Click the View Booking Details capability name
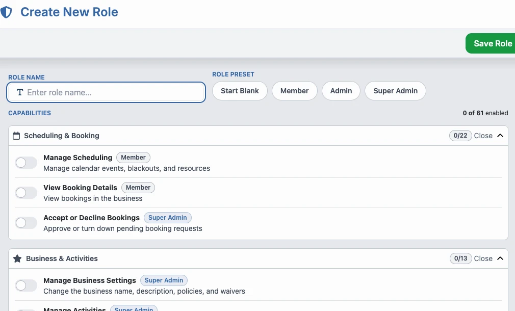Image resolution: width=515 pixels, height=311 pixels. (x=80, y=188)
